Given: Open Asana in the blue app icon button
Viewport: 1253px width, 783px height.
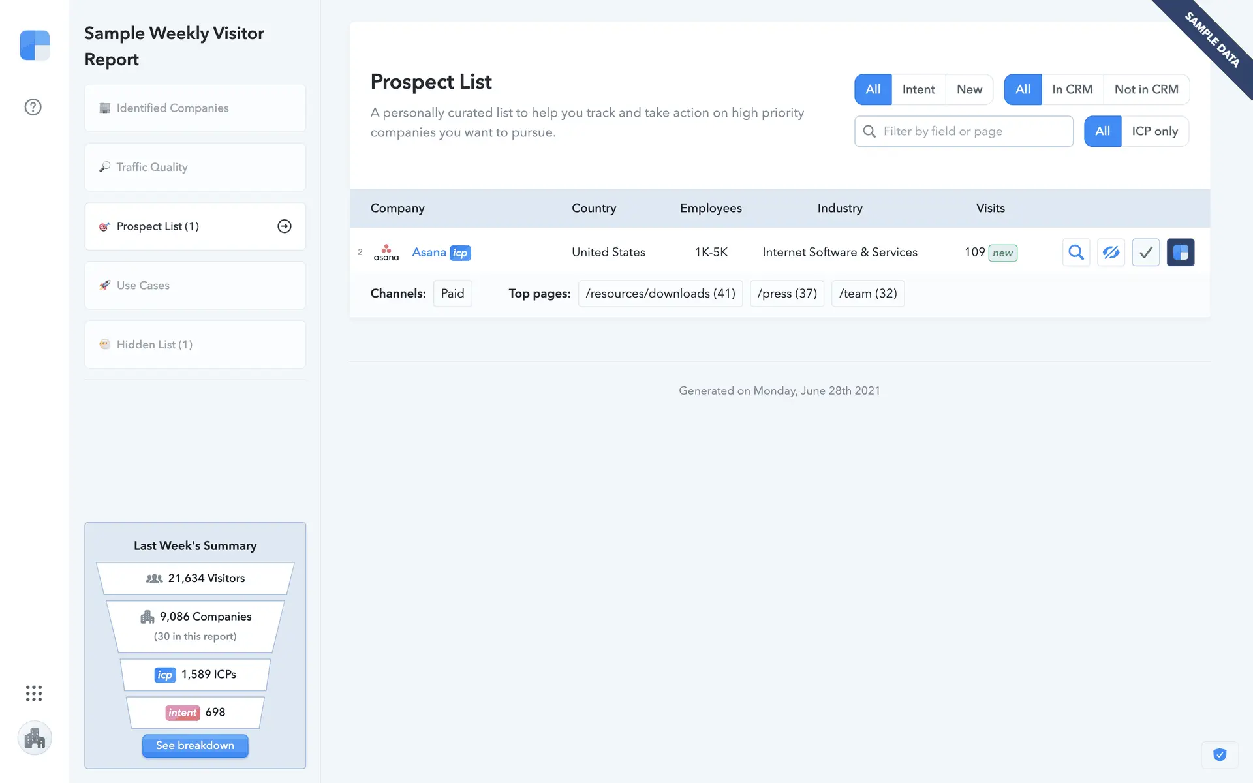Looking at the screenshot, I should click(1180, 253).
